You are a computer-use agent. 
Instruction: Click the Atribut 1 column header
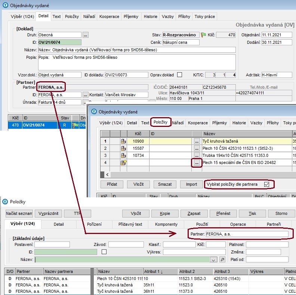click(x=160, y=271)
